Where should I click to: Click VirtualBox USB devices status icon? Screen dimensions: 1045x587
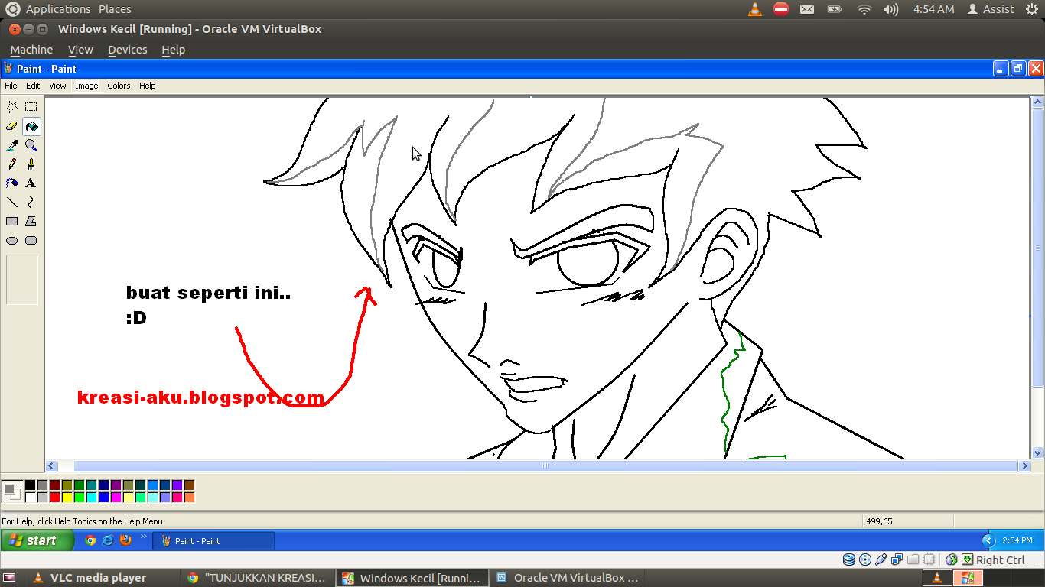point(881,559)
